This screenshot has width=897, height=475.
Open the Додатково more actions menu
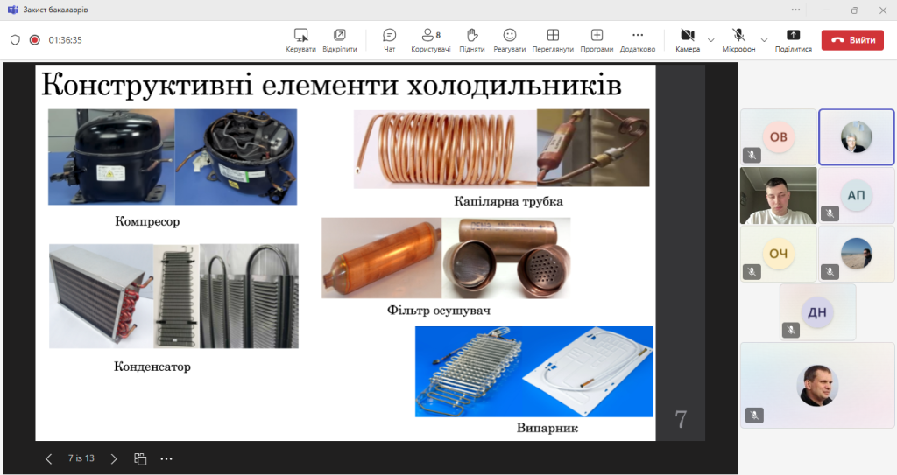(x=637, y=39)
